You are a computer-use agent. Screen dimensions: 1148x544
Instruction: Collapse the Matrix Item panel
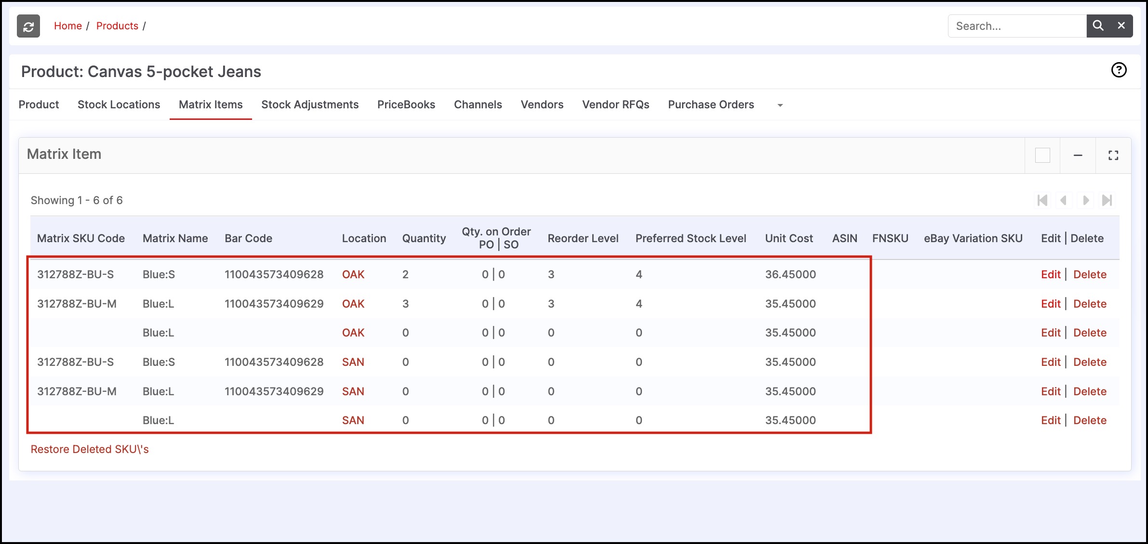(1078, 155)
